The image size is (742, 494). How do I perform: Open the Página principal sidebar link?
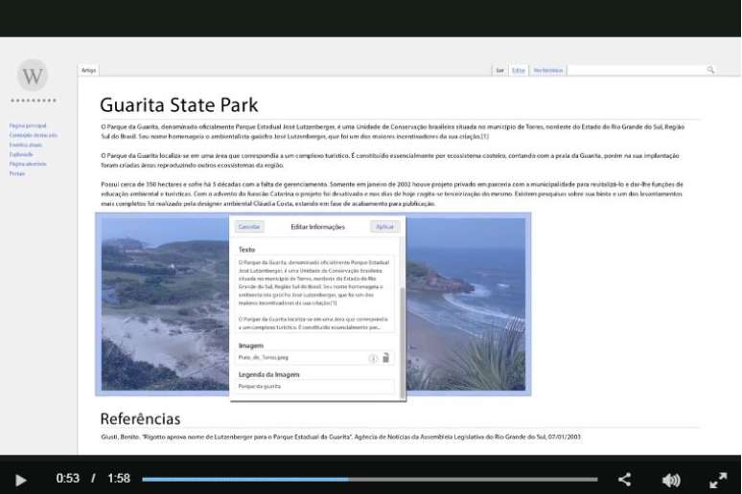tap(28, 125)
